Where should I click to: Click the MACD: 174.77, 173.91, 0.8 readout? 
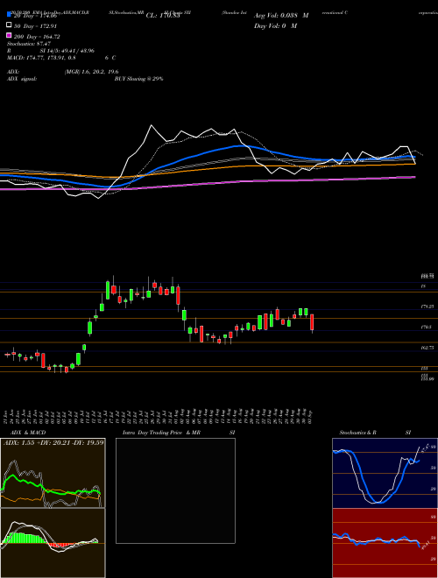click(x=41, y=58)
